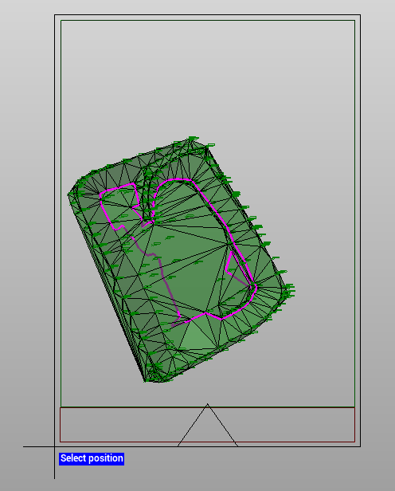Click the black triangle symbol below the frame
The width and height of the screenshot is (395, 491).
[207, 426]
